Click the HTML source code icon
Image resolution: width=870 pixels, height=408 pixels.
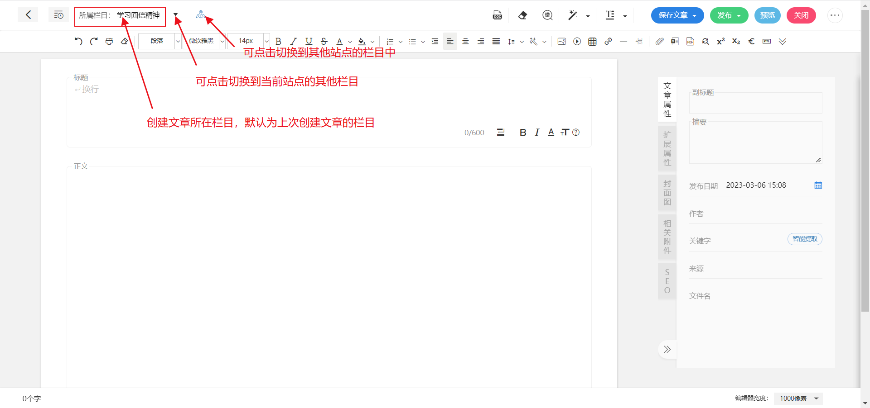pos(767,42)
